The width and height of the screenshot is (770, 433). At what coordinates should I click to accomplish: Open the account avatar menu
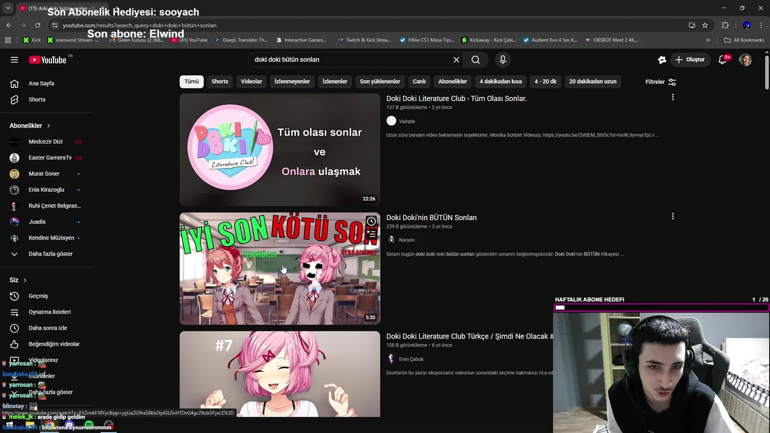click(745, 60)
